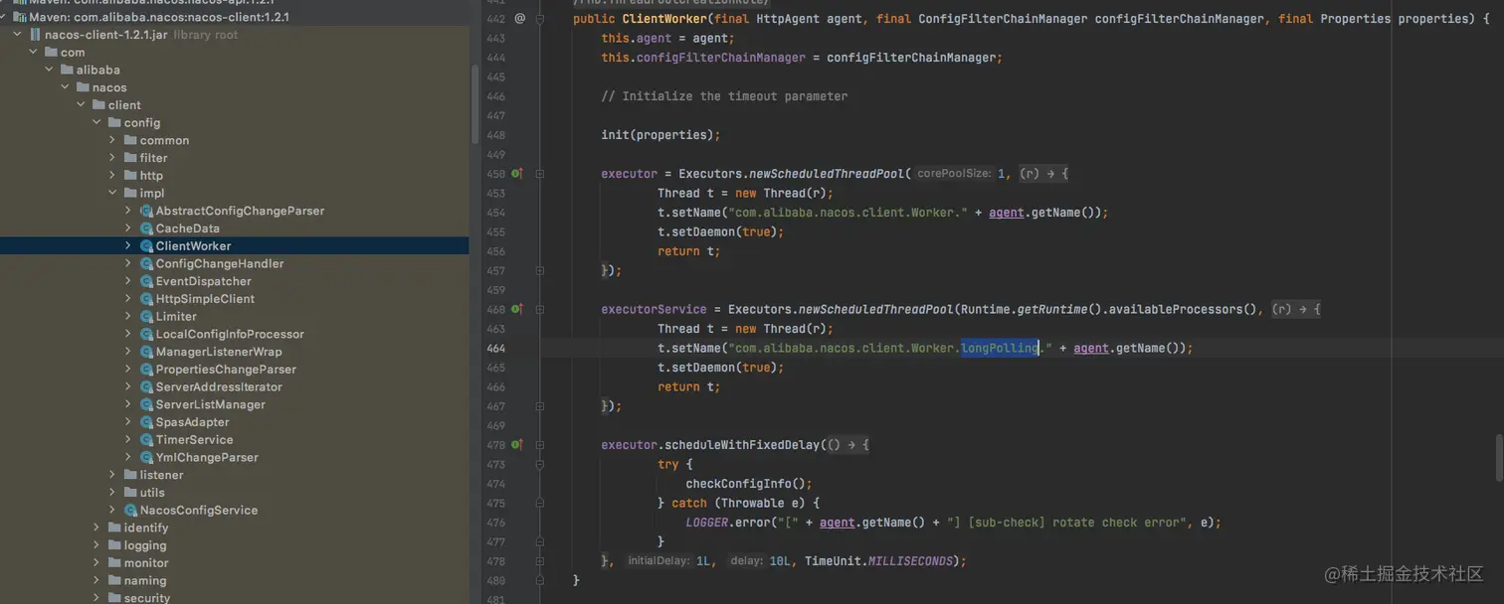Click the ConfigChangeHandler class icon
This screenshot has width=1504, height=604.
coord(146,263)
